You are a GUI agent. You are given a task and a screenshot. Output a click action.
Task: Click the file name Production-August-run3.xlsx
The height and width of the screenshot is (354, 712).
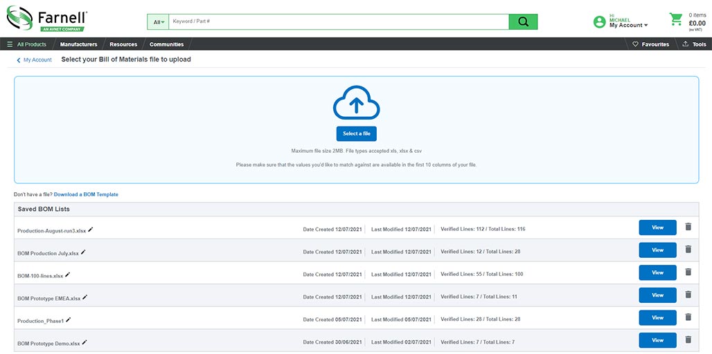point(52,231)
